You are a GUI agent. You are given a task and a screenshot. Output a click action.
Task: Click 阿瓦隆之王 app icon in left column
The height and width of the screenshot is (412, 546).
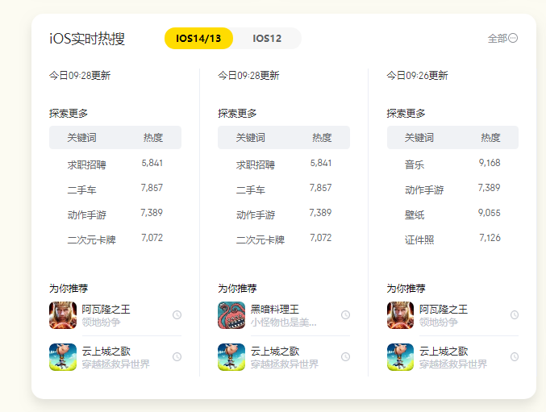(63, 315)
